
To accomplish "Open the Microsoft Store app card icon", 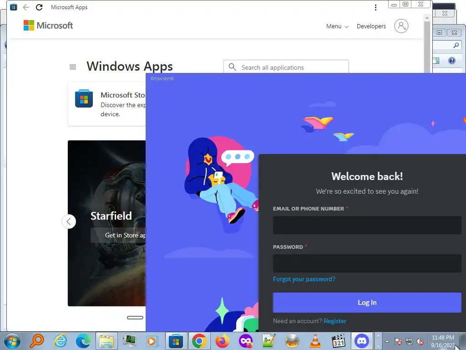I will pos(84,98).
